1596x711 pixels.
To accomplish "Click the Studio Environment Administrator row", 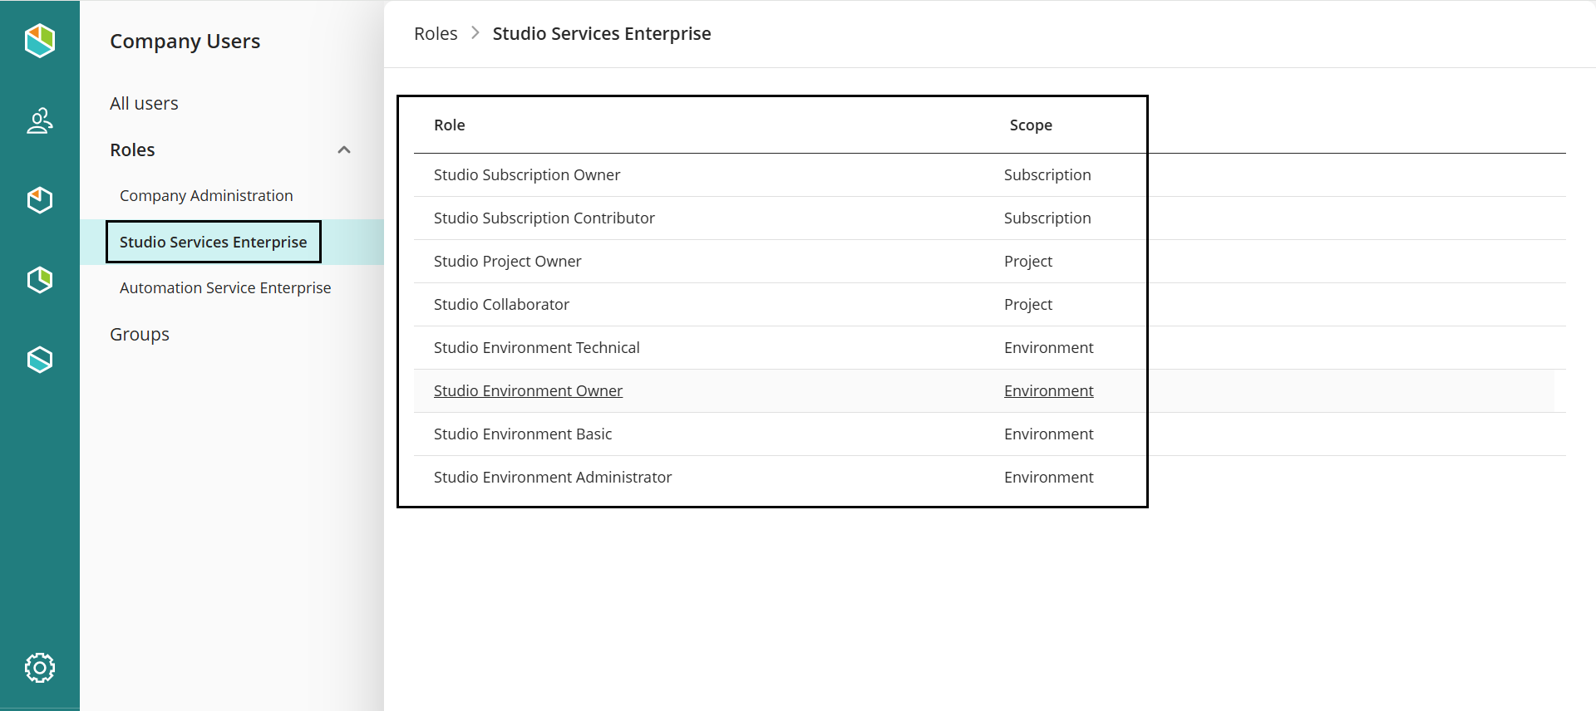I will click(553, 478).
